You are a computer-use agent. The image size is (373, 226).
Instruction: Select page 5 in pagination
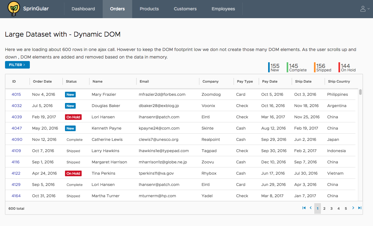[x=346, y=208]
